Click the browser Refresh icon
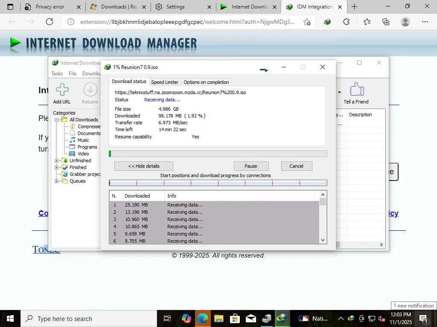Image resolution: width=437 pixels, height=327 pixels. (x=50, y=22)
